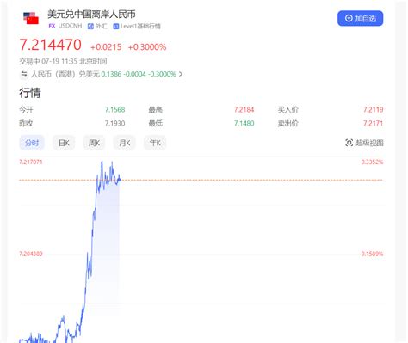Select the 分时 chart tab
The image size is (408, 343).
tap(32, 143)
